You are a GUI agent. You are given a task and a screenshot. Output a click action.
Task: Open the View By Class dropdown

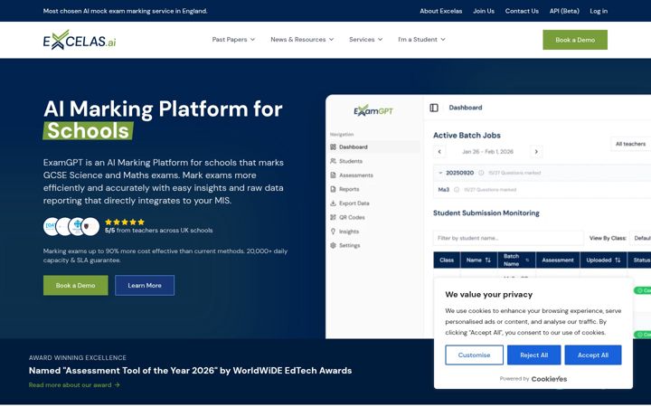click(640, 239)
